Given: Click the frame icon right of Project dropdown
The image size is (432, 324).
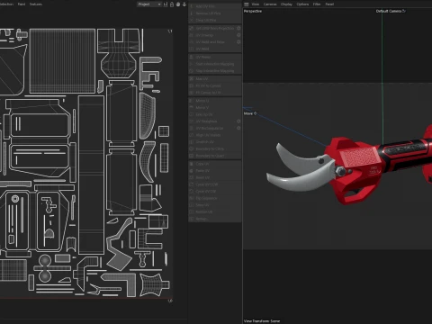Looking at the screenshot, I should (x=166, y=4).
